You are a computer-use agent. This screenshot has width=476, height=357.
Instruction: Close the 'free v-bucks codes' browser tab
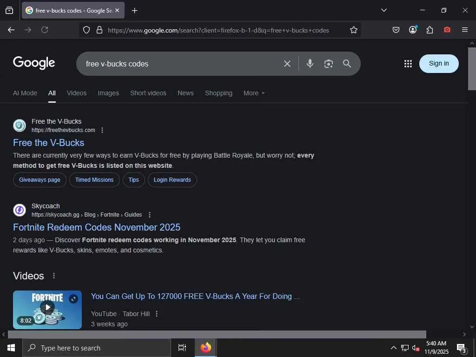117,10
